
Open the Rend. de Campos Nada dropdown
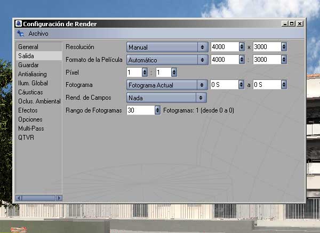point(166,98)
